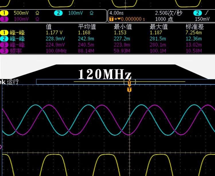Viewport: 215px width, 176px height.
Task: Click the channel 3 frequency measurement badge
Action: [x=4, y=51]
